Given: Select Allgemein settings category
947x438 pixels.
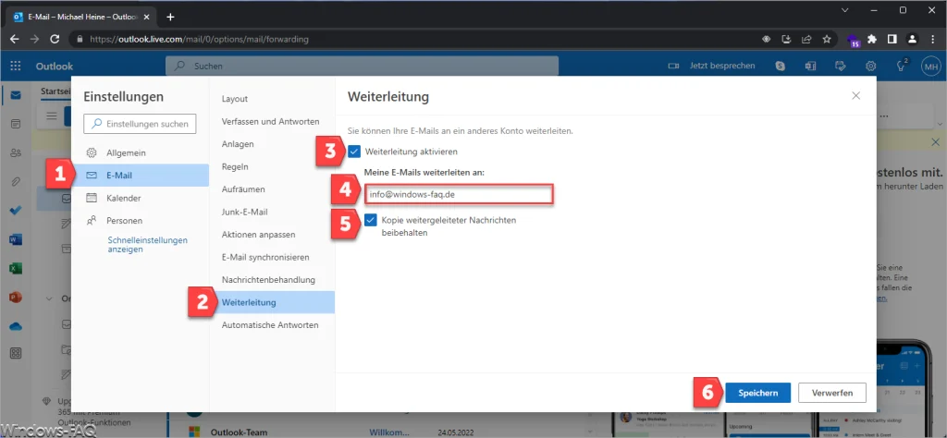Looking at the screenshot, I should (141, 152).
